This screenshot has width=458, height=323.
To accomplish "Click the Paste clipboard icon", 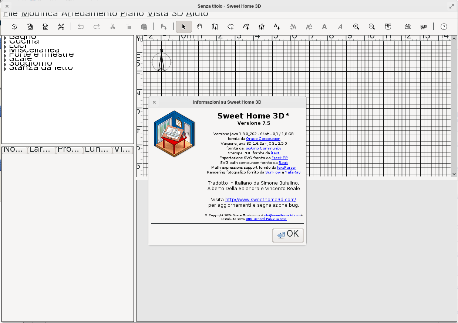I will coord(144,27).
